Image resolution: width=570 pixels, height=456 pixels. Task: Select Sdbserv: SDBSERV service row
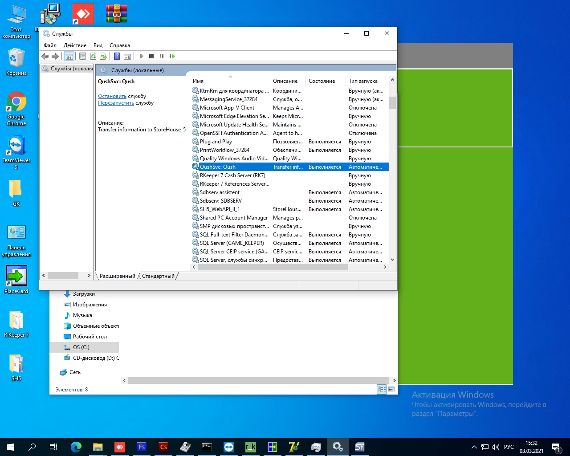[x=289, y=201]
